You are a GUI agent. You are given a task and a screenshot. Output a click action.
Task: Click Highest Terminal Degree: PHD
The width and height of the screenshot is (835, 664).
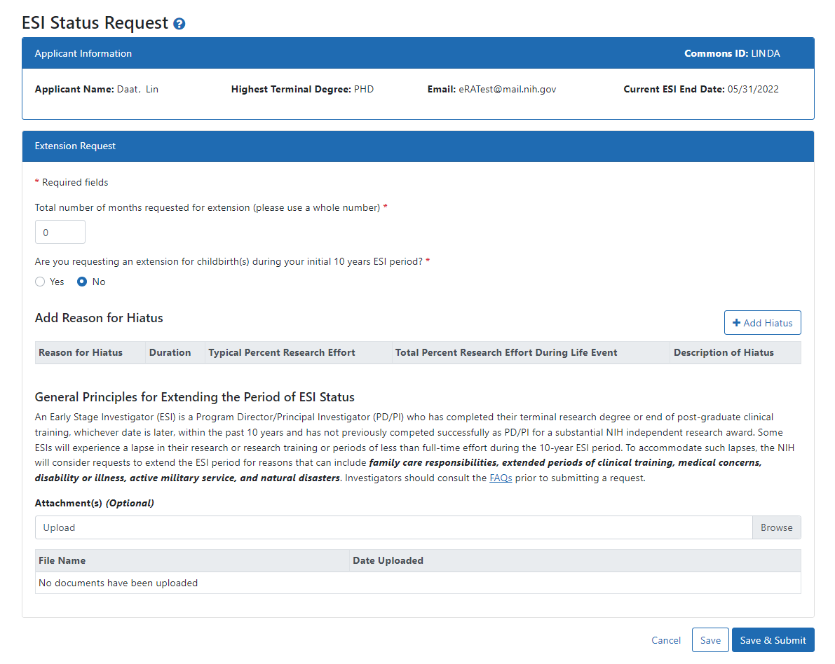(302, 90)
